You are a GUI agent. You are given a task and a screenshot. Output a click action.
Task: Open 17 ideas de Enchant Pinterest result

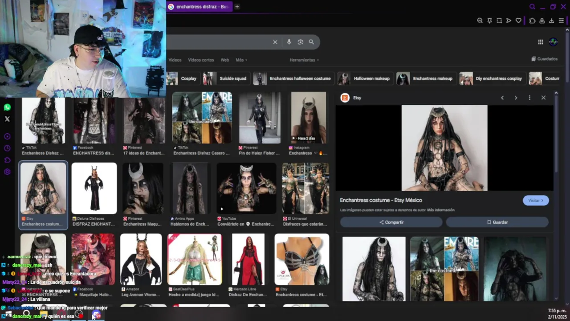144,120
